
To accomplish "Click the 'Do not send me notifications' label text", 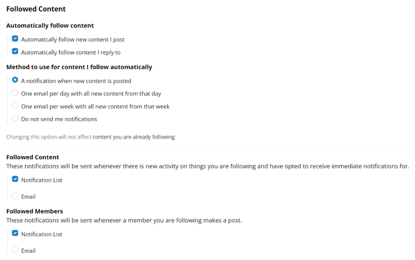I will pyautogui.click(x=59, y=119).
